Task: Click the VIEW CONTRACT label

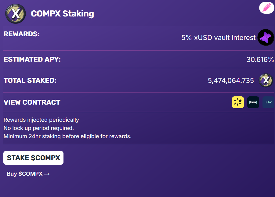Action: point(32,102)
